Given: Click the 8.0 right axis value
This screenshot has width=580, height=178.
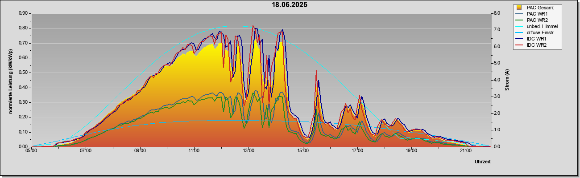Looking at the screenshot, I should [x=496, y=13].
